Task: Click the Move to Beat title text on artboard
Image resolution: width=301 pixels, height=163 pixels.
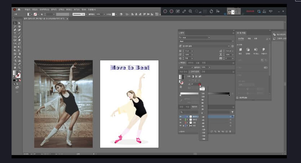Action: tap(130, 67)
